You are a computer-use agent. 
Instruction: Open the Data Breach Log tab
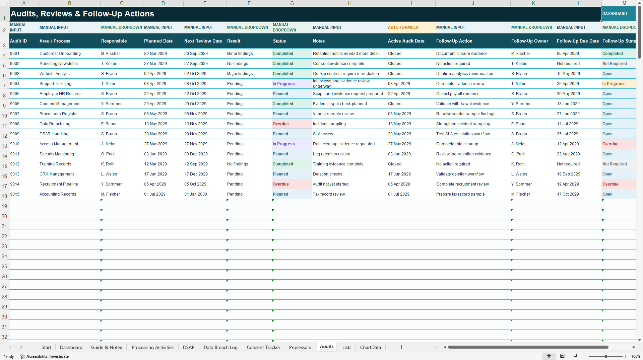(x=220, y=347)
